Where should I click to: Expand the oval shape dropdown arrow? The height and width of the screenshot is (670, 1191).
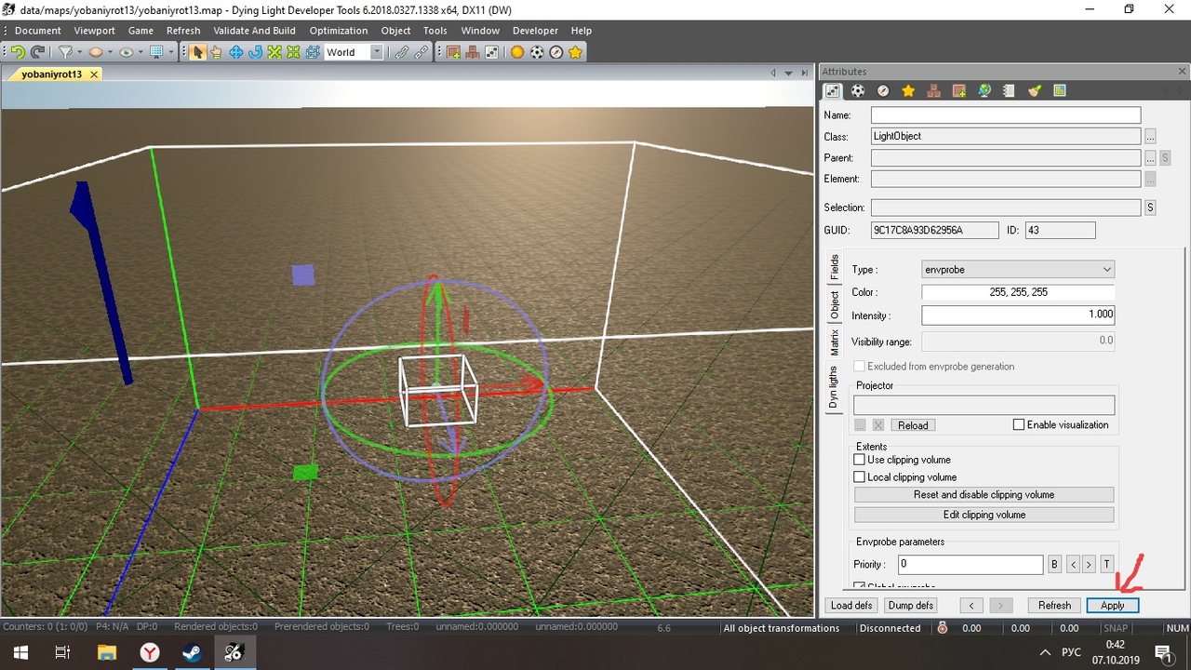coord(110,52)
